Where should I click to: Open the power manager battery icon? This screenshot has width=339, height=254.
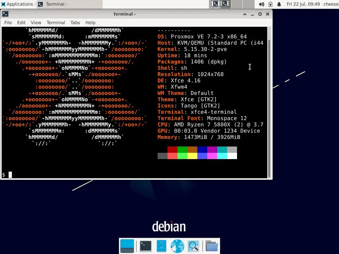pyautogui.click(x=270, y=4)
